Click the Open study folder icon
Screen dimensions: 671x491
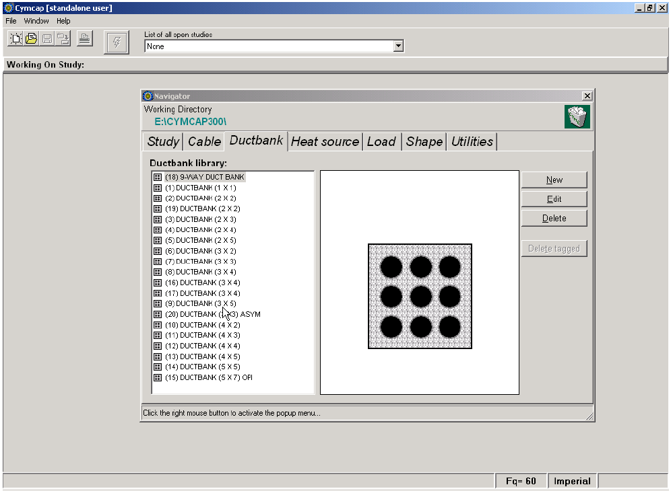click(x=31, y=39)
